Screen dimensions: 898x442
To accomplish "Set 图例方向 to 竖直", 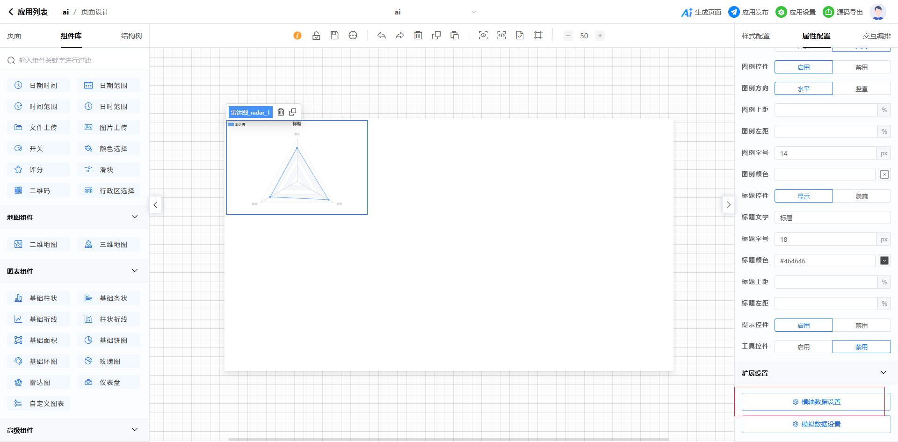I will pos(861,89).
